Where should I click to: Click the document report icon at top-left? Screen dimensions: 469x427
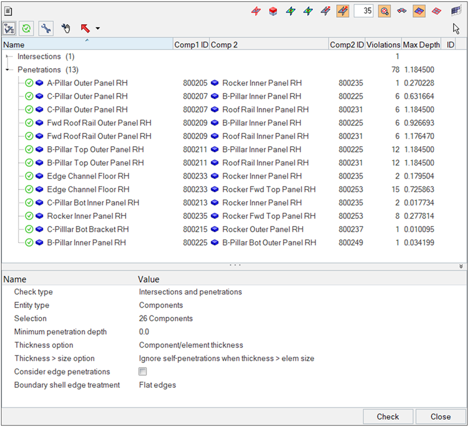(x=9, y=11)
